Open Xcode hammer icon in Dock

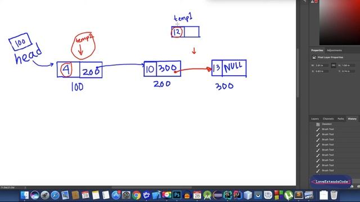tap(156, 195)
